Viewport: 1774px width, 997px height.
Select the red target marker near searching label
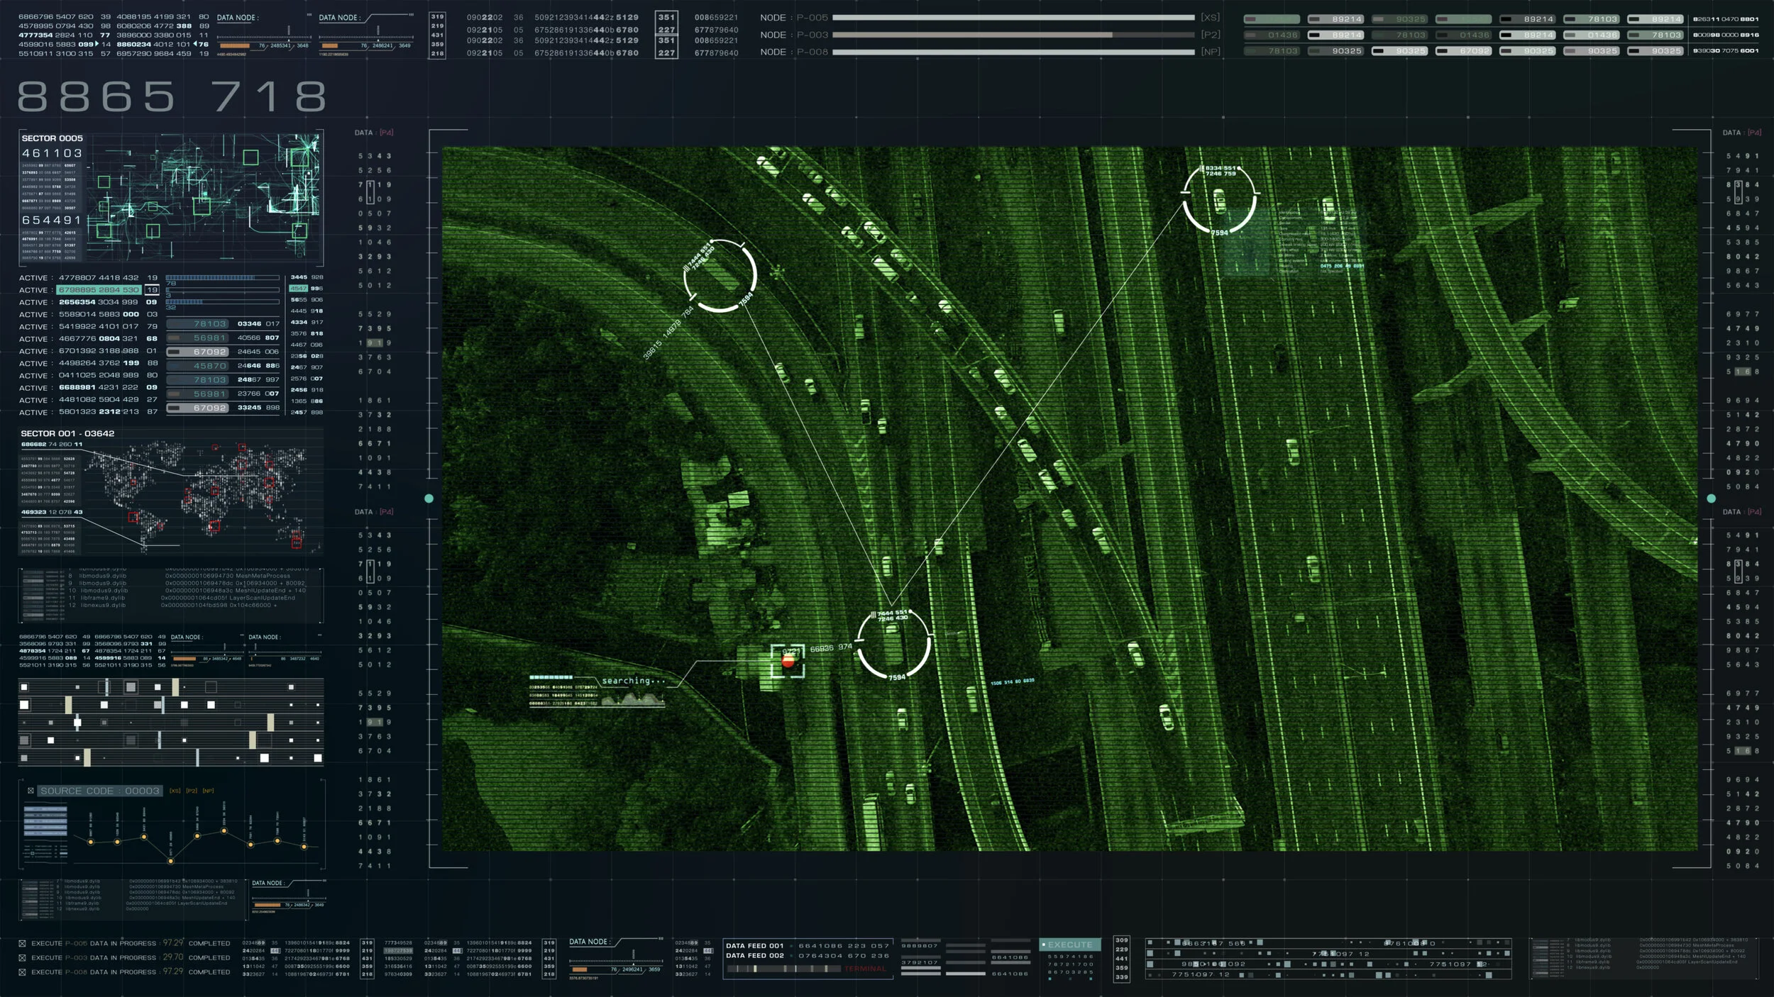pyautogui.click(x=788, y=661)
